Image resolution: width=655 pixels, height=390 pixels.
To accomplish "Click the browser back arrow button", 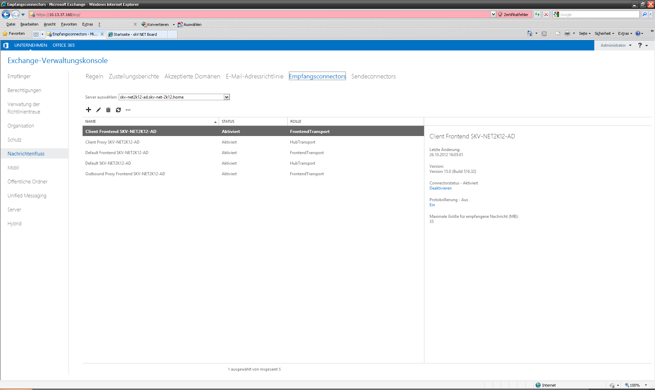I will click(x=6, y=14).
